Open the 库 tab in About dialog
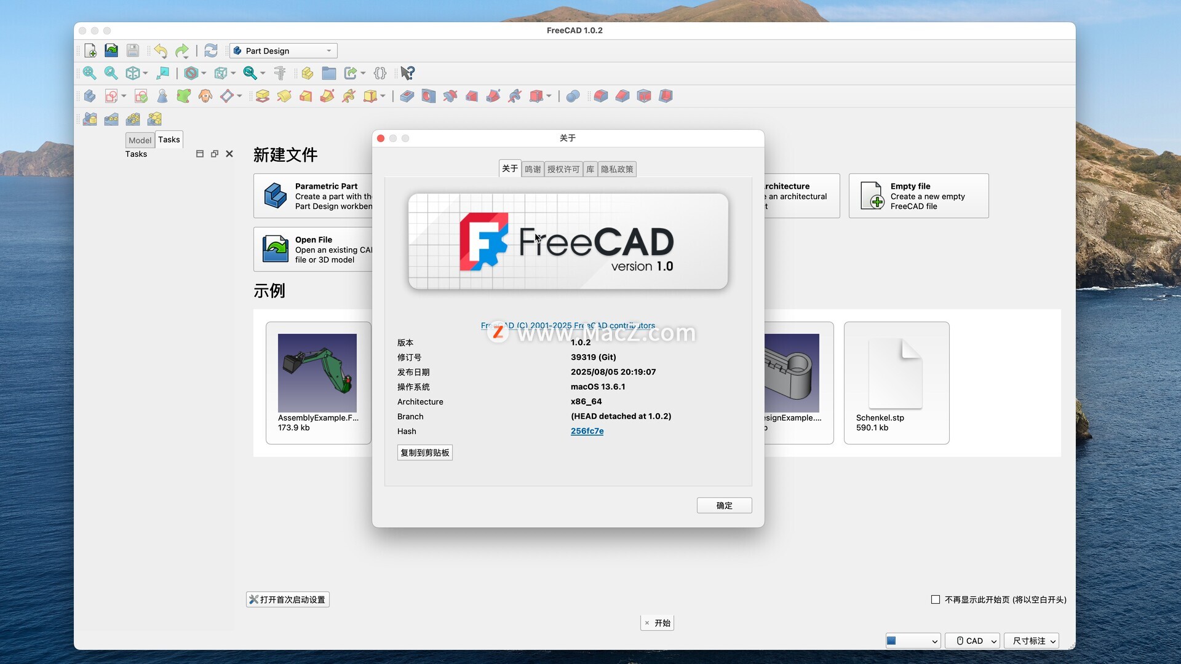The width and height of the screenshot is (1181, 664). tap(590, 169)
